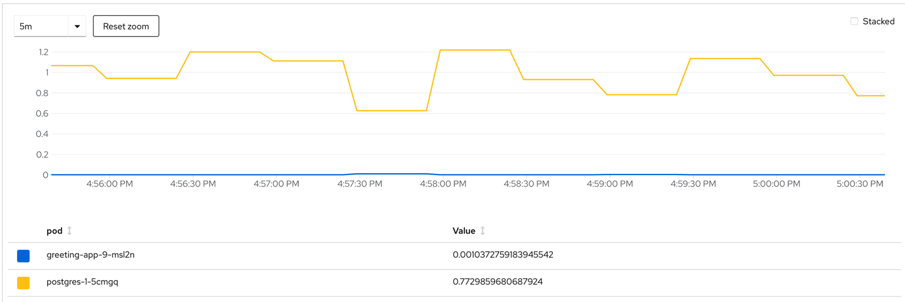Screen dimensions: 905x302
Task: Click the 4:58:30 PM axis label
Action: click(527, 184)
